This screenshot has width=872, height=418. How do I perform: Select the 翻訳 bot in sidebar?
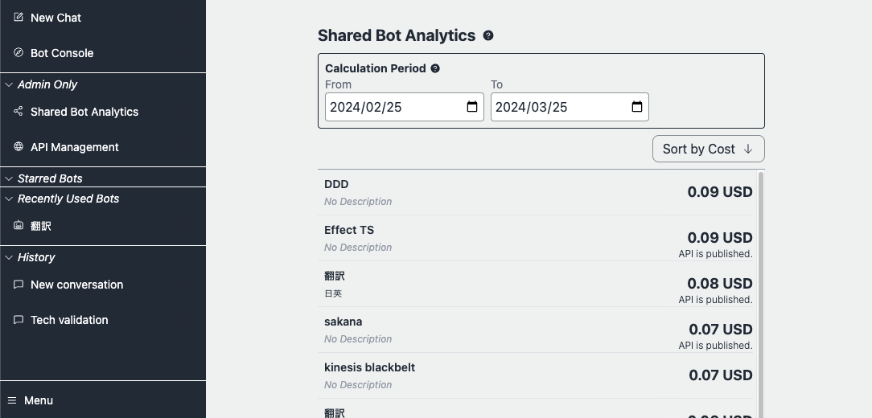coord(41,226)
